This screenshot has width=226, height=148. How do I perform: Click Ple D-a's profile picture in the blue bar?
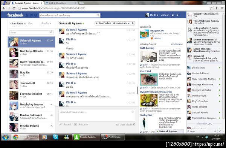click(x=147, y=15)
